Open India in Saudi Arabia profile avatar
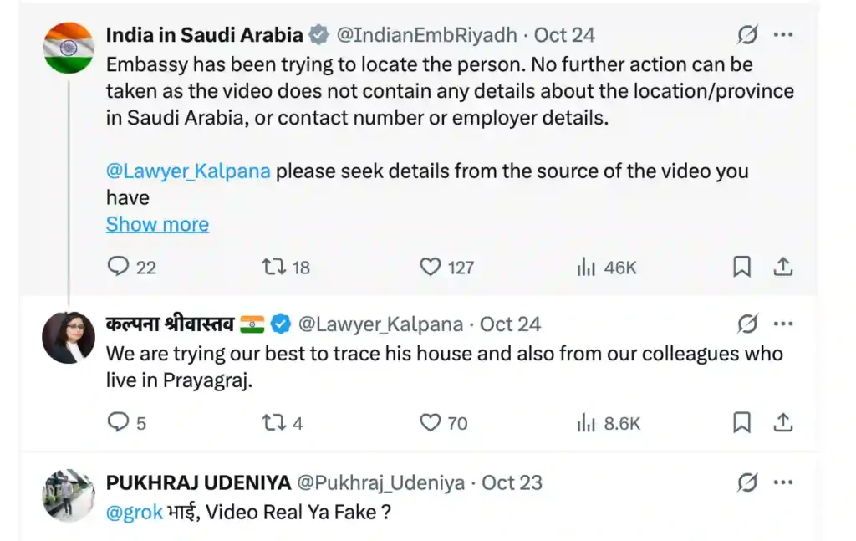 pos(69,48)
